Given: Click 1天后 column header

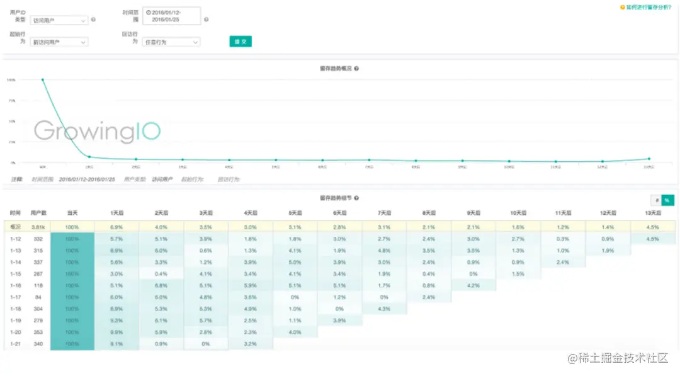Looking at the screenshot, I should [116, 213].
